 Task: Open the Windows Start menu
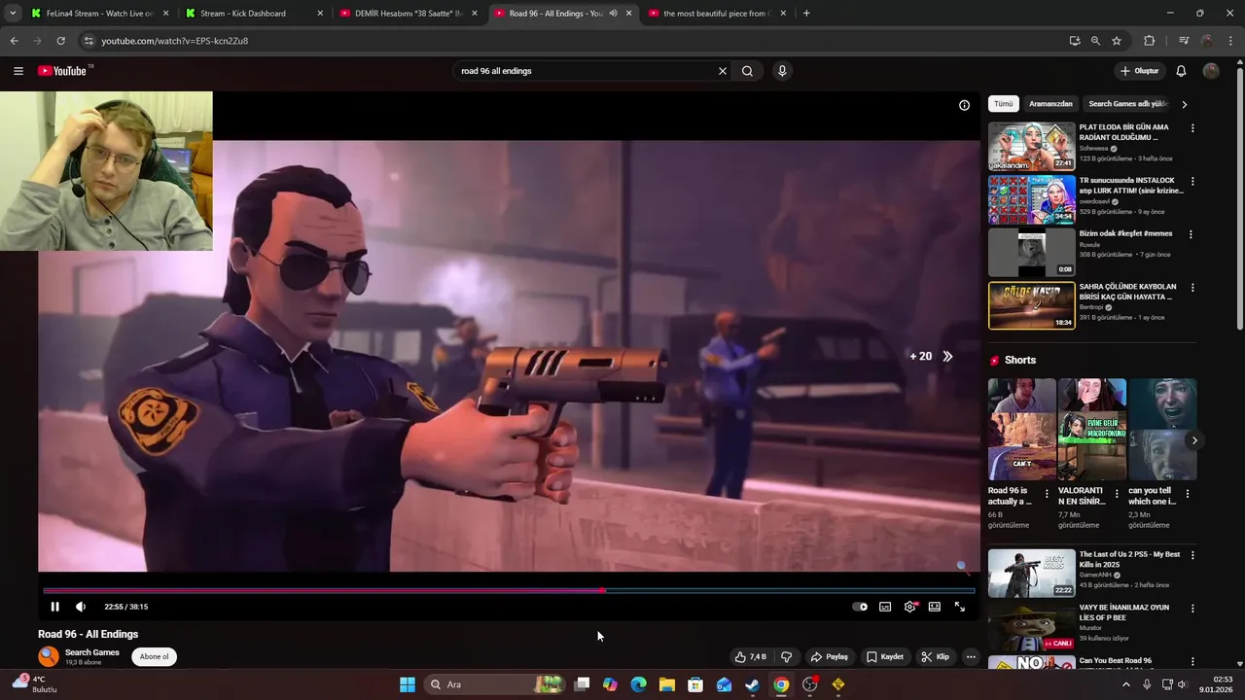click(x=408, y=684)
